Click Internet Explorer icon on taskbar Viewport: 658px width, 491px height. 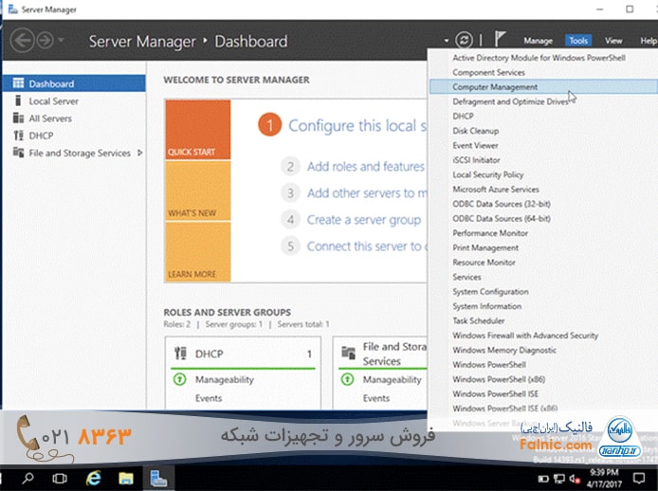[x=94, y=478]
